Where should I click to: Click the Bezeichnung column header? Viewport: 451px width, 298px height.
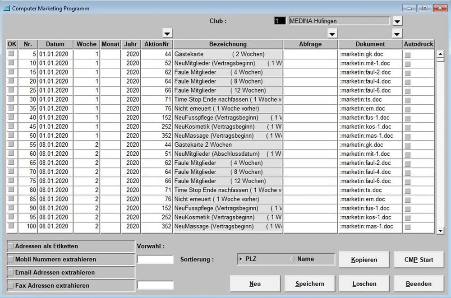(x=228, y=44)
